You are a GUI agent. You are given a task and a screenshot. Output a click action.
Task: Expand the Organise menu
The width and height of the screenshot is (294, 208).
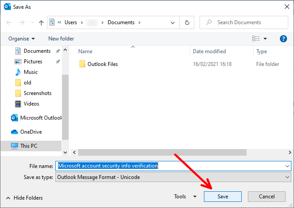[x=22, y=39]
